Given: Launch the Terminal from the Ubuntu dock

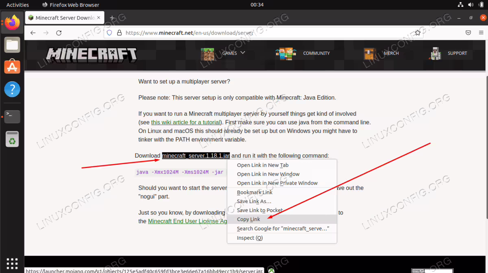Looking at the screenshot, I should point(12,116).
